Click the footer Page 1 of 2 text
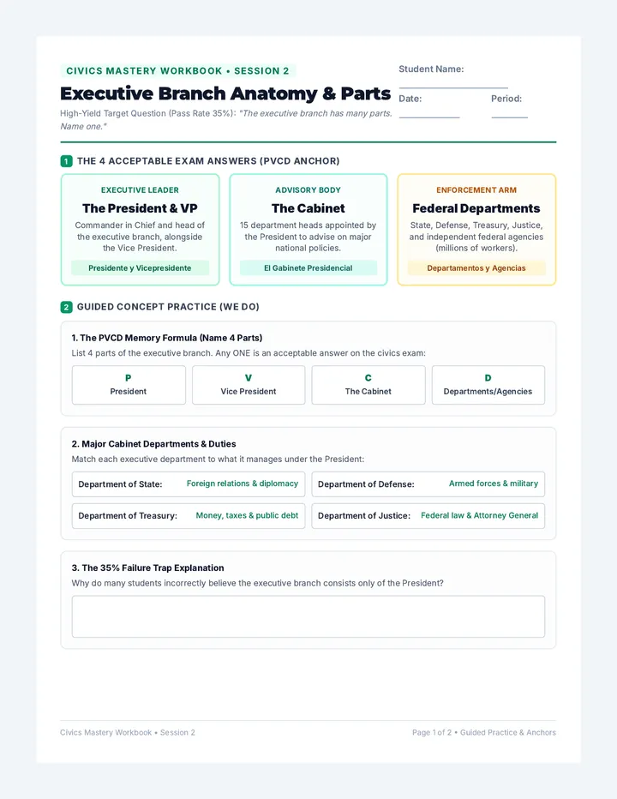Screen dimensions: 617x799 coord(484,732)
